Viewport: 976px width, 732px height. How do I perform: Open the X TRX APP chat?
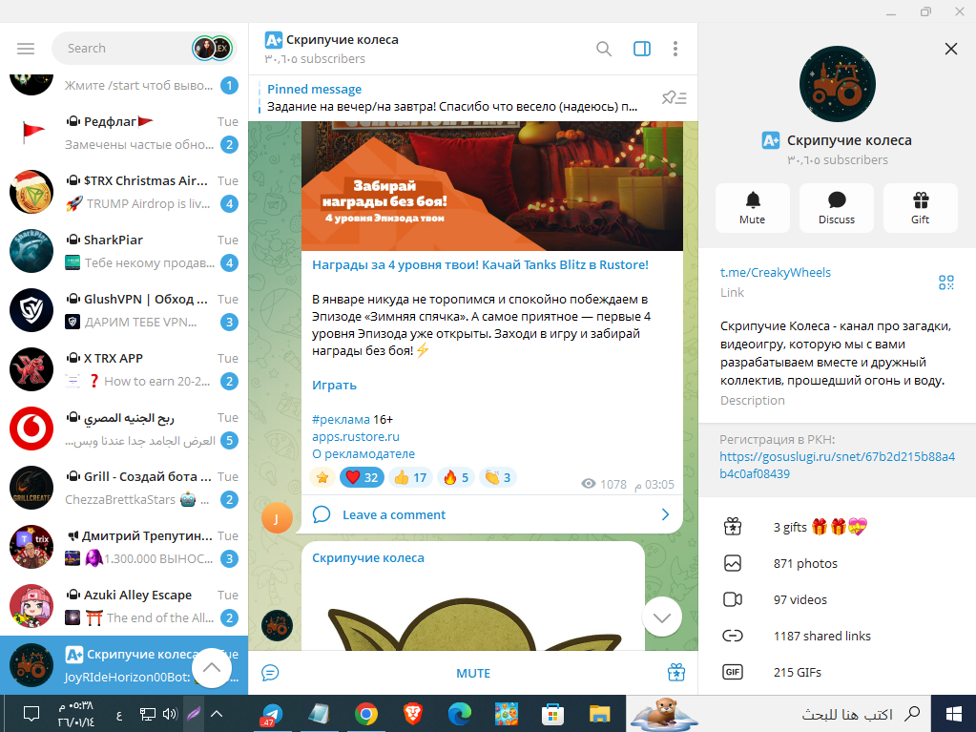[124, 369]
